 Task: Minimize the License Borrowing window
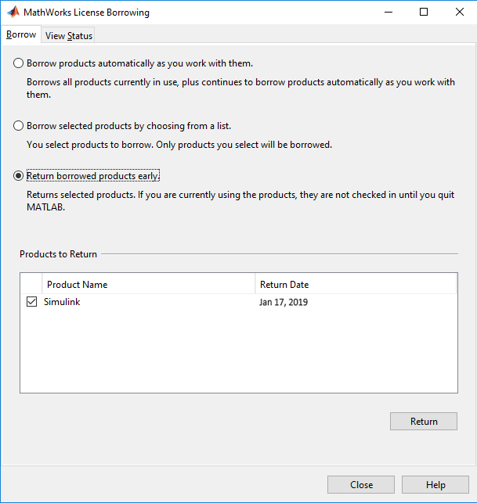click(x=388, y=13)
